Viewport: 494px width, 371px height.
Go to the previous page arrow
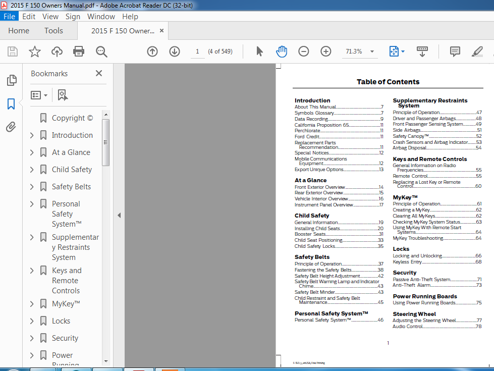tap(152, 51)
